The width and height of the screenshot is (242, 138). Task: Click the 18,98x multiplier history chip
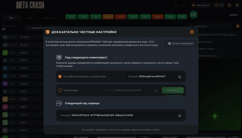click(x=108, y=17)
